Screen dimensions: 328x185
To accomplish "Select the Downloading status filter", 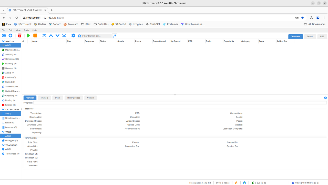I will (x=11, y=50).
